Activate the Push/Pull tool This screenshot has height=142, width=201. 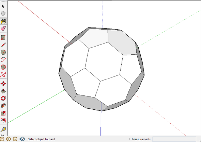pyautogui.click(x=3, y=91)
